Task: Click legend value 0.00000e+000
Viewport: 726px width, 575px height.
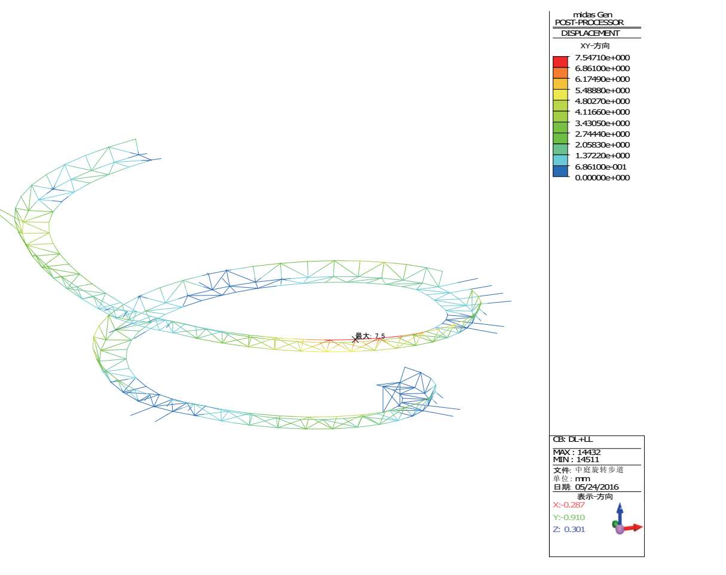Action: tap(602, 178)
